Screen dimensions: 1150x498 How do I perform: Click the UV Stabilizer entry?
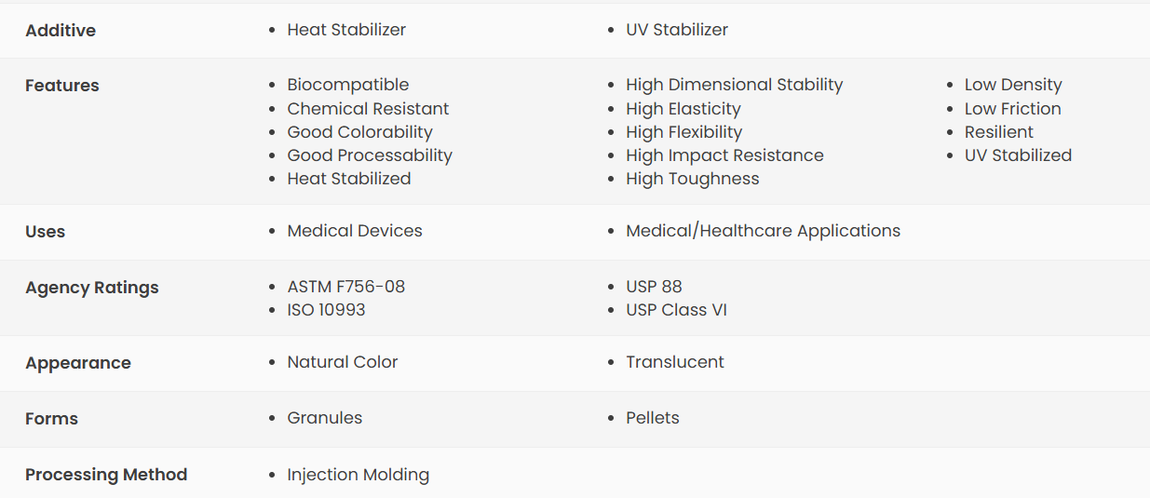pos(677,30)
